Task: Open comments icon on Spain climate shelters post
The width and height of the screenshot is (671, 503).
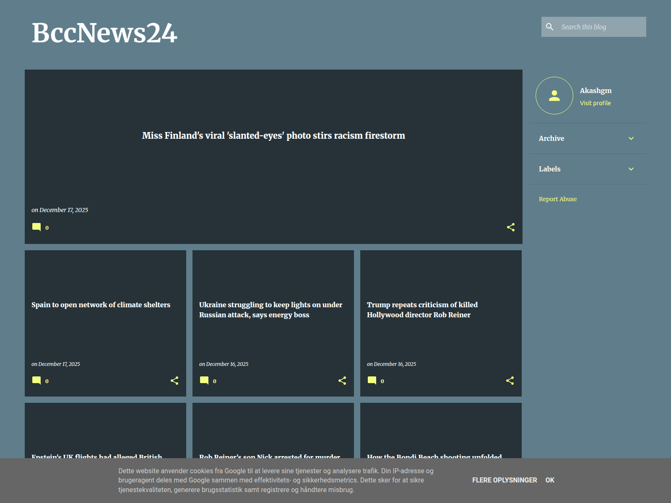Action: 36,381
